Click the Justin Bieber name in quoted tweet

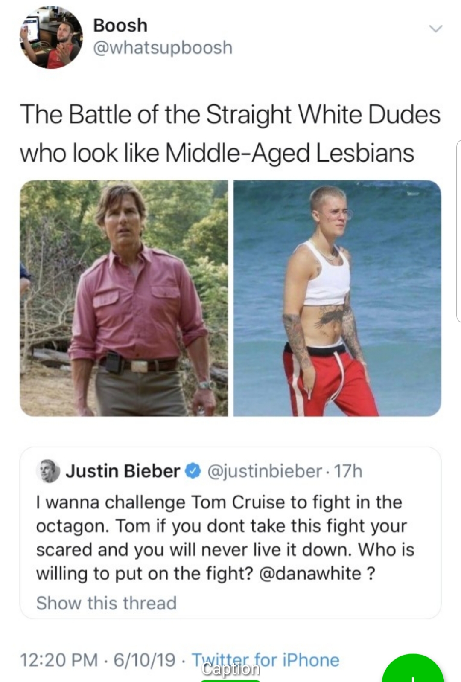click(x=123, y=471)
